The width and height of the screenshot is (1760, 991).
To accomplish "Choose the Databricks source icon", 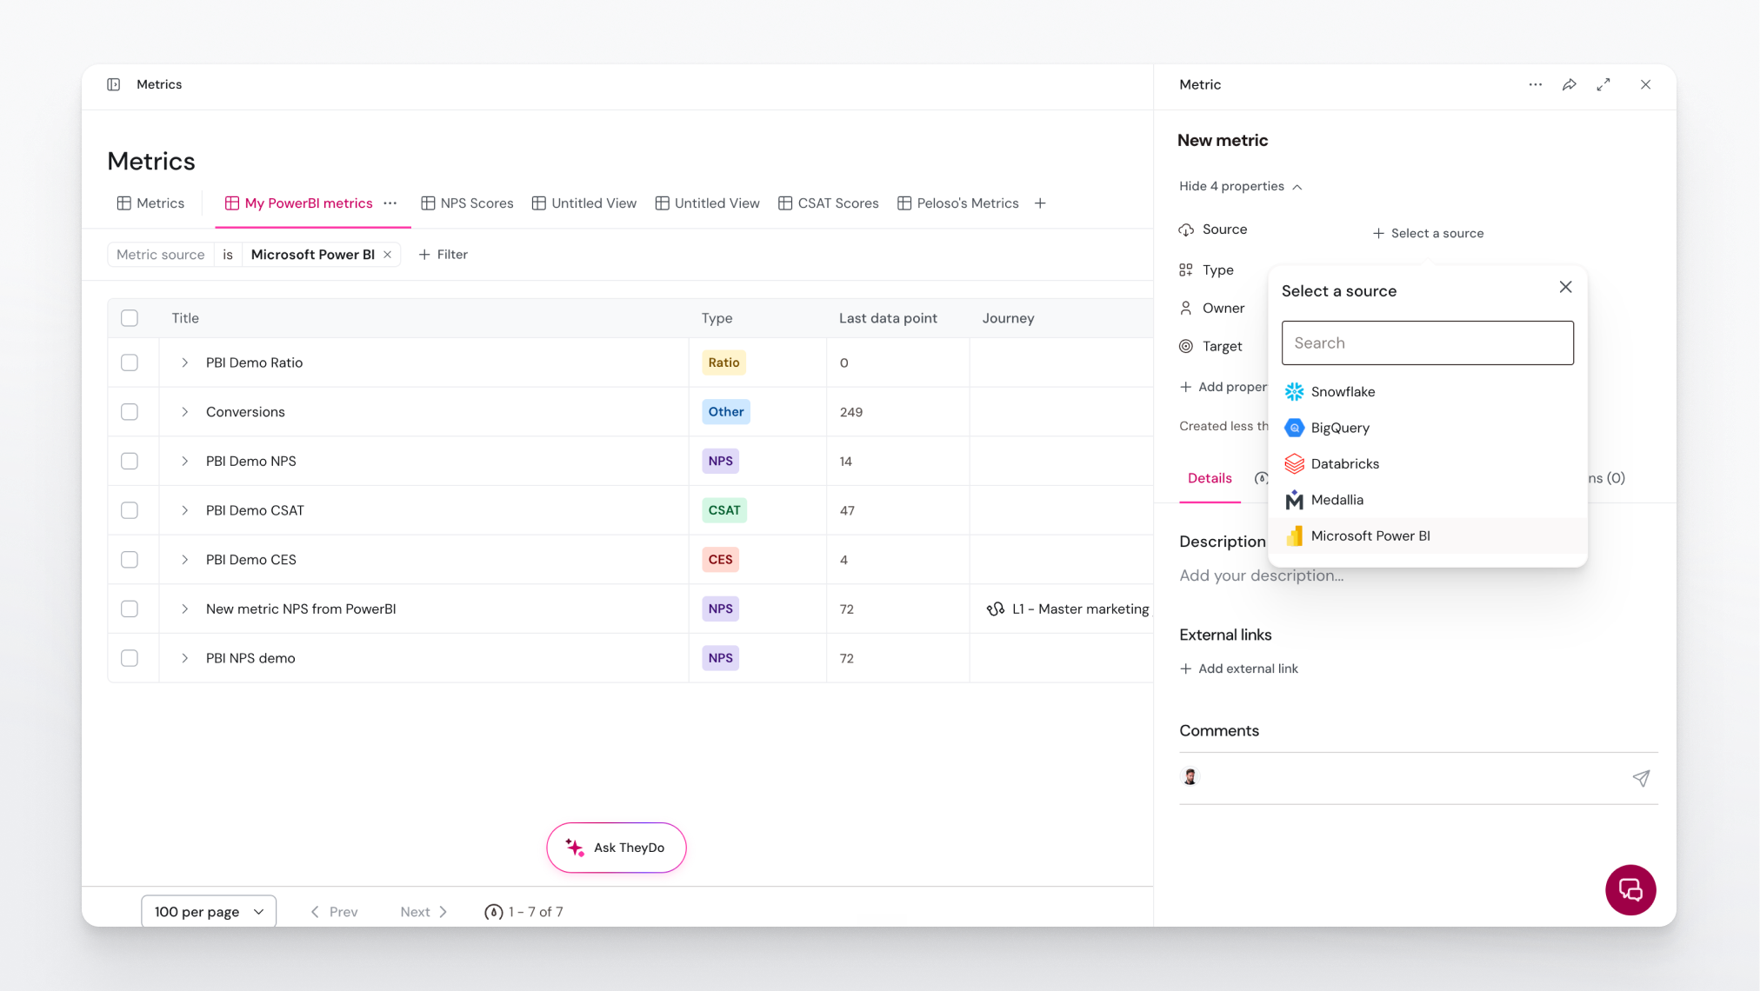I will pyautogui.click(x=1294, y=464).
